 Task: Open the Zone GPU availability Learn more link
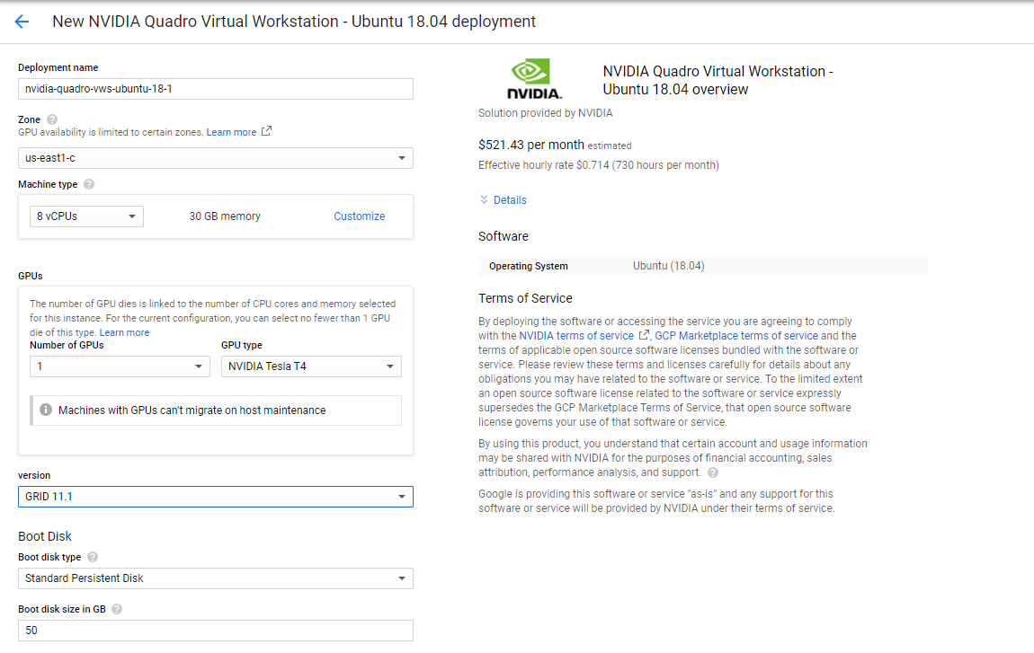tap(231, 132)
